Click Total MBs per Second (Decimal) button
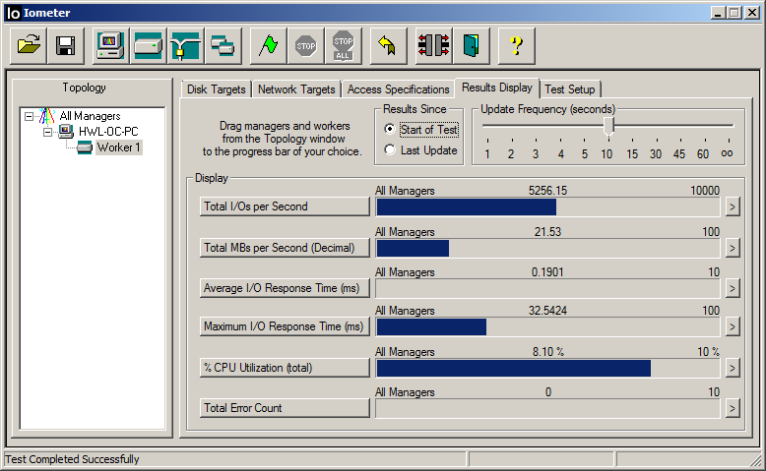Viewport: 766px width, 471px height. [285, 248]
